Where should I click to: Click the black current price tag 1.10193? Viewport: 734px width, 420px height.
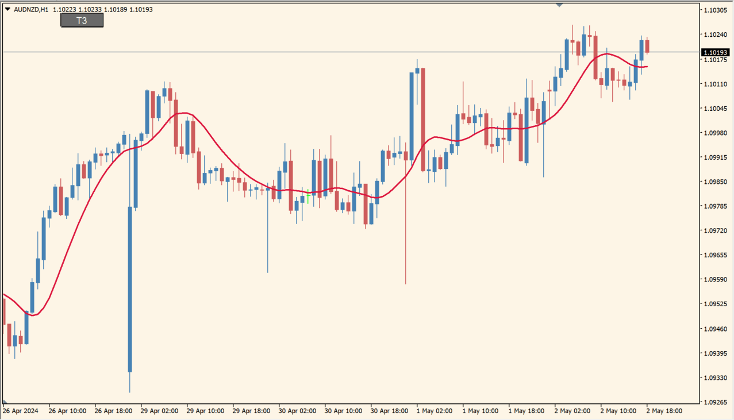point(716,52)
